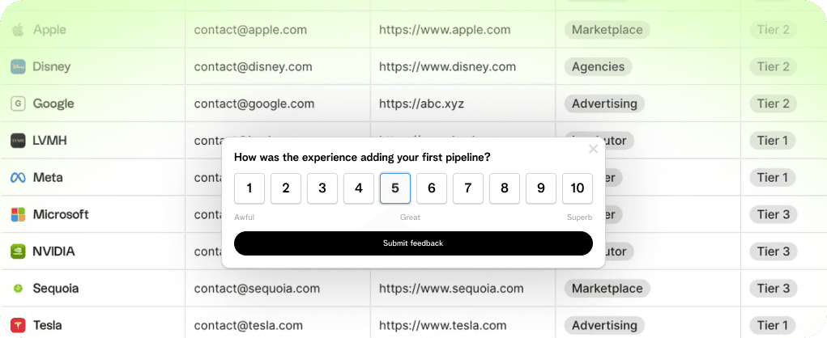Select rating 3 in the feedback survey
The image size is (827, 338).
322,188
